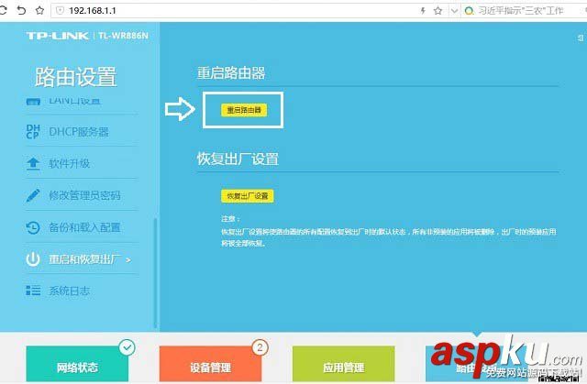Click the clock icon for 备份和载入配置
This screenshot has height=384, width=587.
pos(33,227)
